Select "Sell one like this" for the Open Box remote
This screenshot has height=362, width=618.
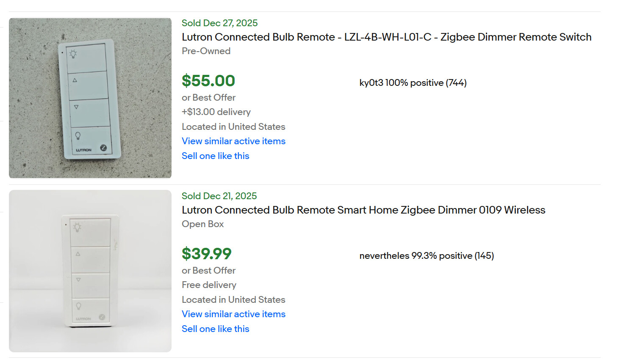point(215,329)
